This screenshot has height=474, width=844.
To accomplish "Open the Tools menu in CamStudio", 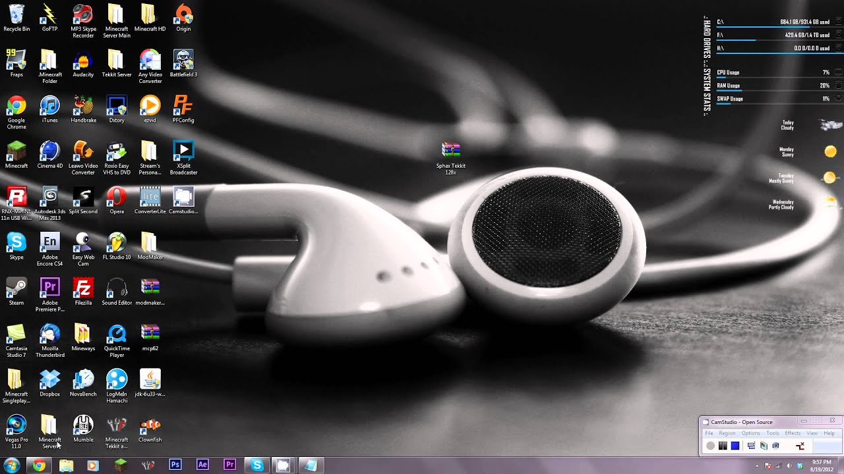I will [772, 433].
